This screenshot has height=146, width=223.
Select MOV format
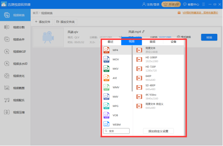pos(117,60)
